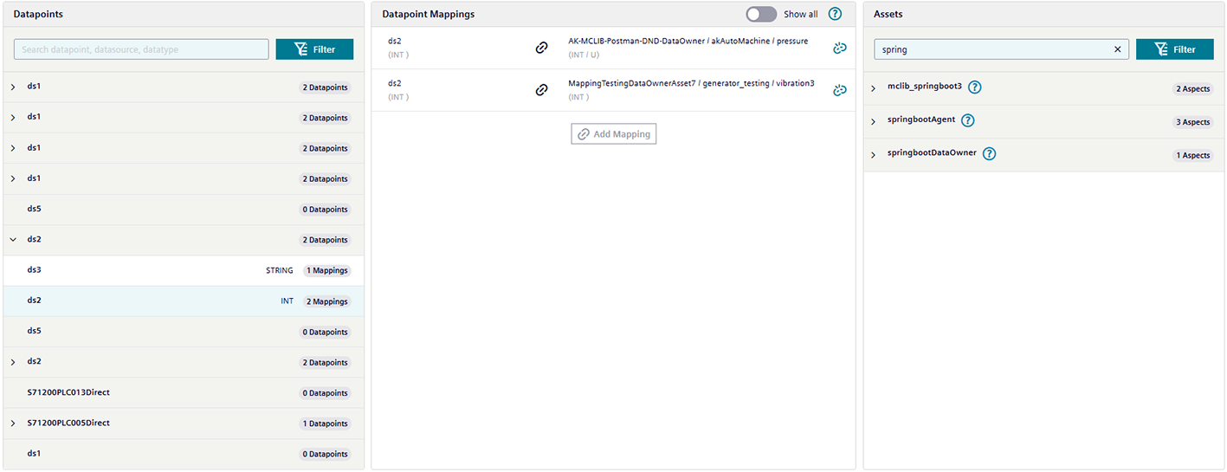
Task: Open help icon beside Show all toggle
Action: [835, 14]
